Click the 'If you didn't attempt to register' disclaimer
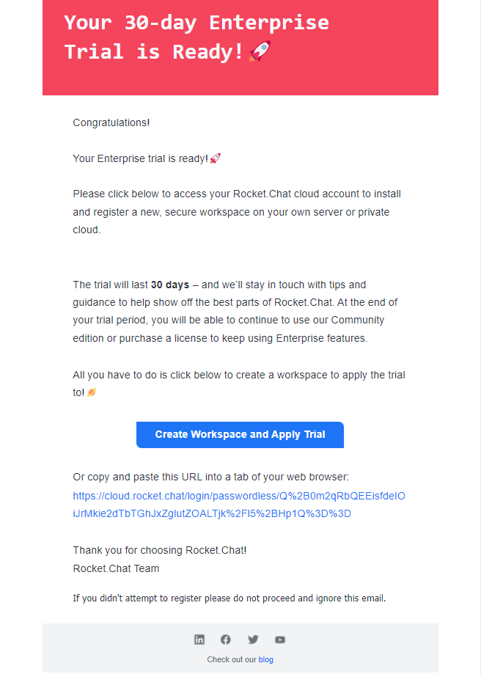 pyautogui.click(x=230, y=598)
